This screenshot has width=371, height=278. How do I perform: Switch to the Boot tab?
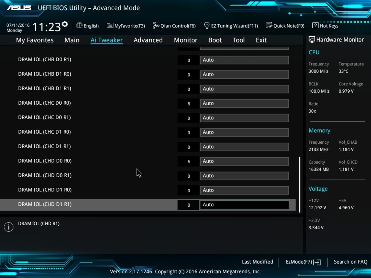click(215, 40)
